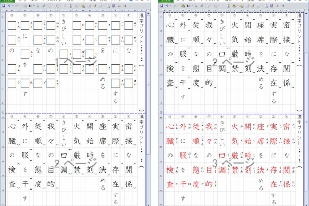This screenshot has height=206, width=309.
Task: Select black 密 cell in left window
Action: click(x=128, y=126)
